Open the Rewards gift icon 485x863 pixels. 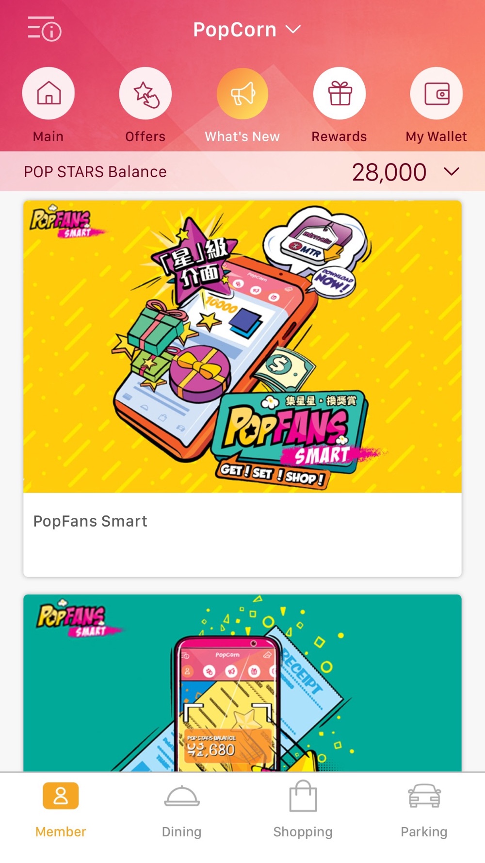(339, 93)
